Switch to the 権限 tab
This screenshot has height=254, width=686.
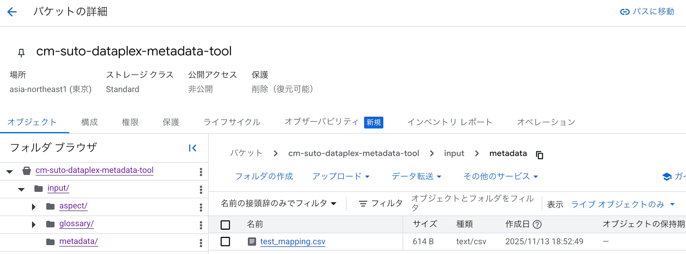130,122
